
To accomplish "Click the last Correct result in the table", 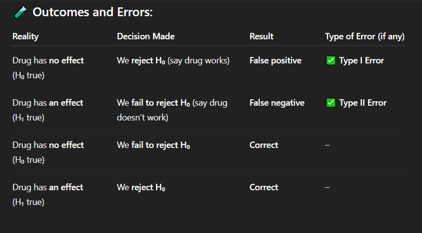I will (x=264, y=187).
